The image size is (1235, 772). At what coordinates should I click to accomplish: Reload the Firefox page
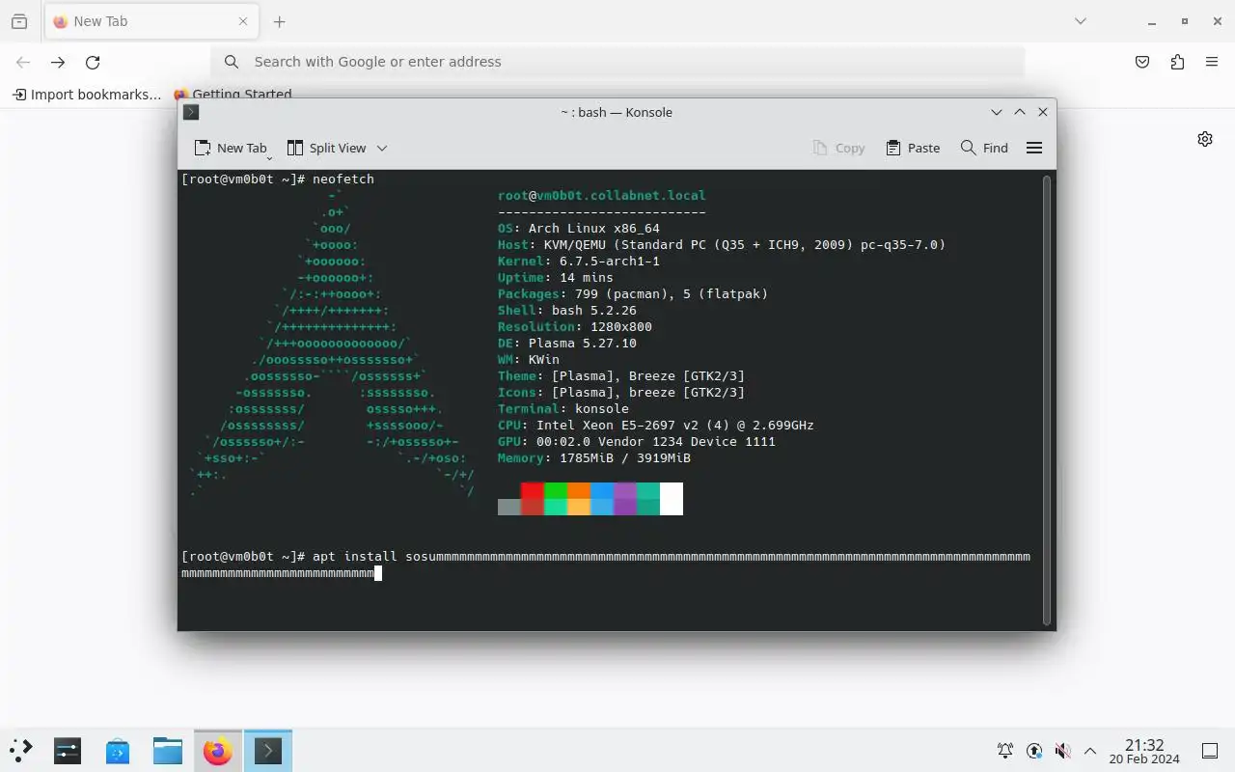point(93,62)
